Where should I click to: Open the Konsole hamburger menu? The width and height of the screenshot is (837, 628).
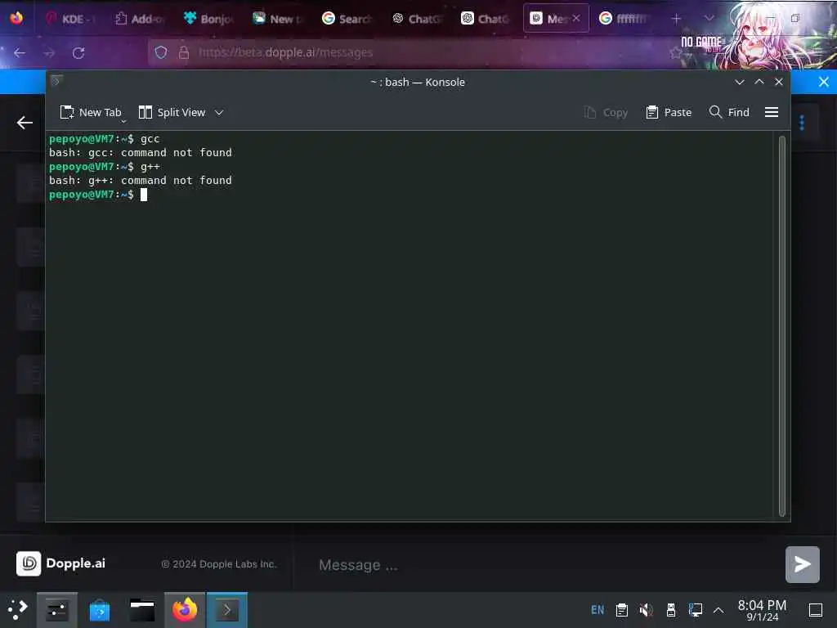tap(772, 112)
